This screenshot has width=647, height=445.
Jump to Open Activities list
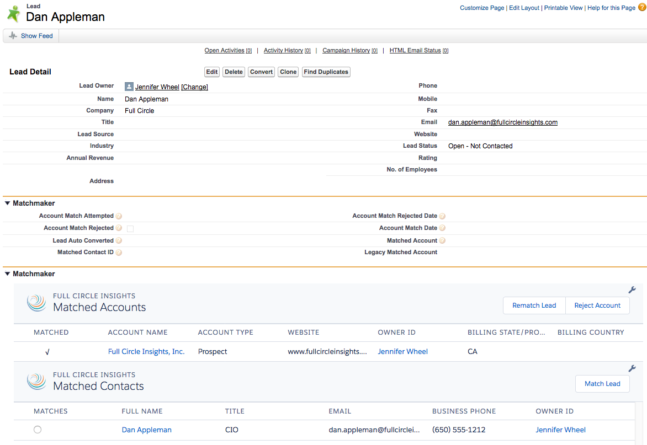pyautogui.click(x=228, y=50)
